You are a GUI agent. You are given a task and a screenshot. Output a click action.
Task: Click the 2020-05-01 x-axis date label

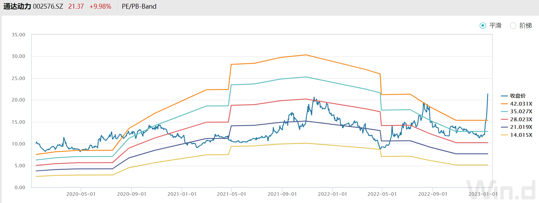click(x=81, y=194)
